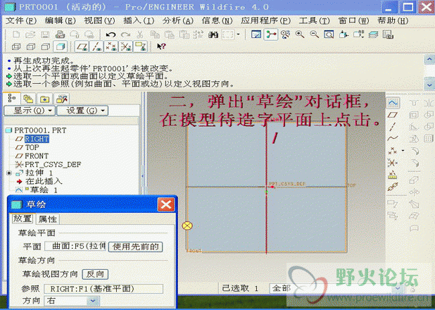Select the Rib tool icon
The width and height of the screenshot is (435, 310).
click(x=415, y=127)
